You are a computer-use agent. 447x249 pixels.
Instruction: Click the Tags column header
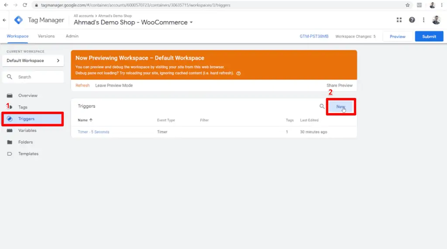click(x=290, y=120)
